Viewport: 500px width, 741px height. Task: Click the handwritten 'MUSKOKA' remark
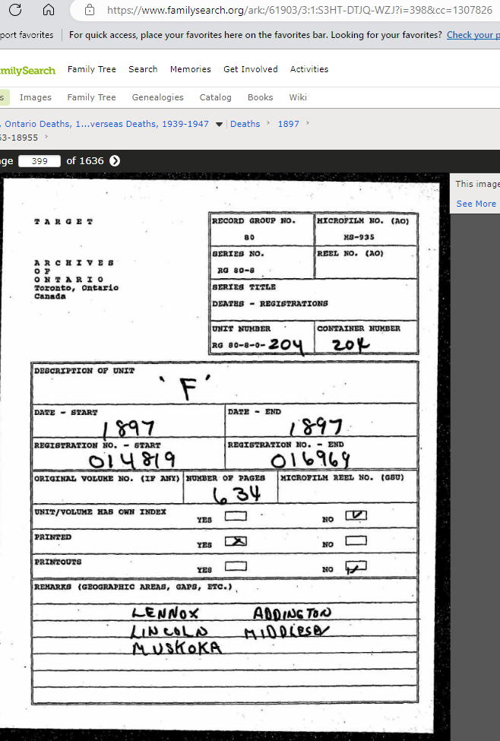[x=177, y=648]
